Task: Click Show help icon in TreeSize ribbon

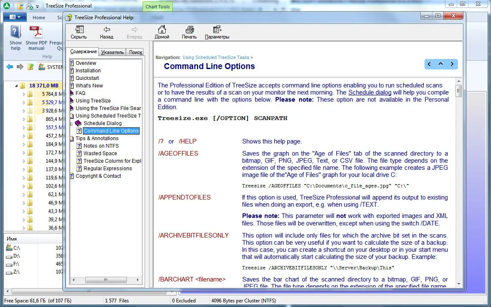Action: [15, 32]
